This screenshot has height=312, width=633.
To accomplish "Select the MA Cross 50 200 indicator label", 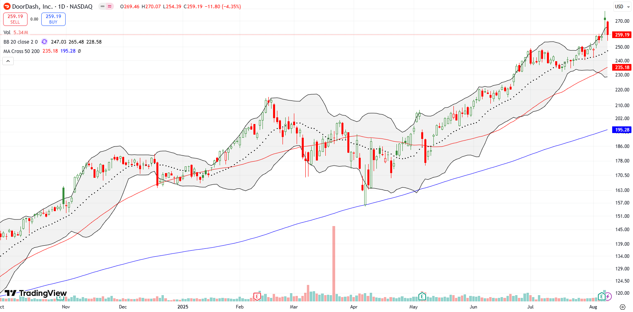I will [22, 51].
